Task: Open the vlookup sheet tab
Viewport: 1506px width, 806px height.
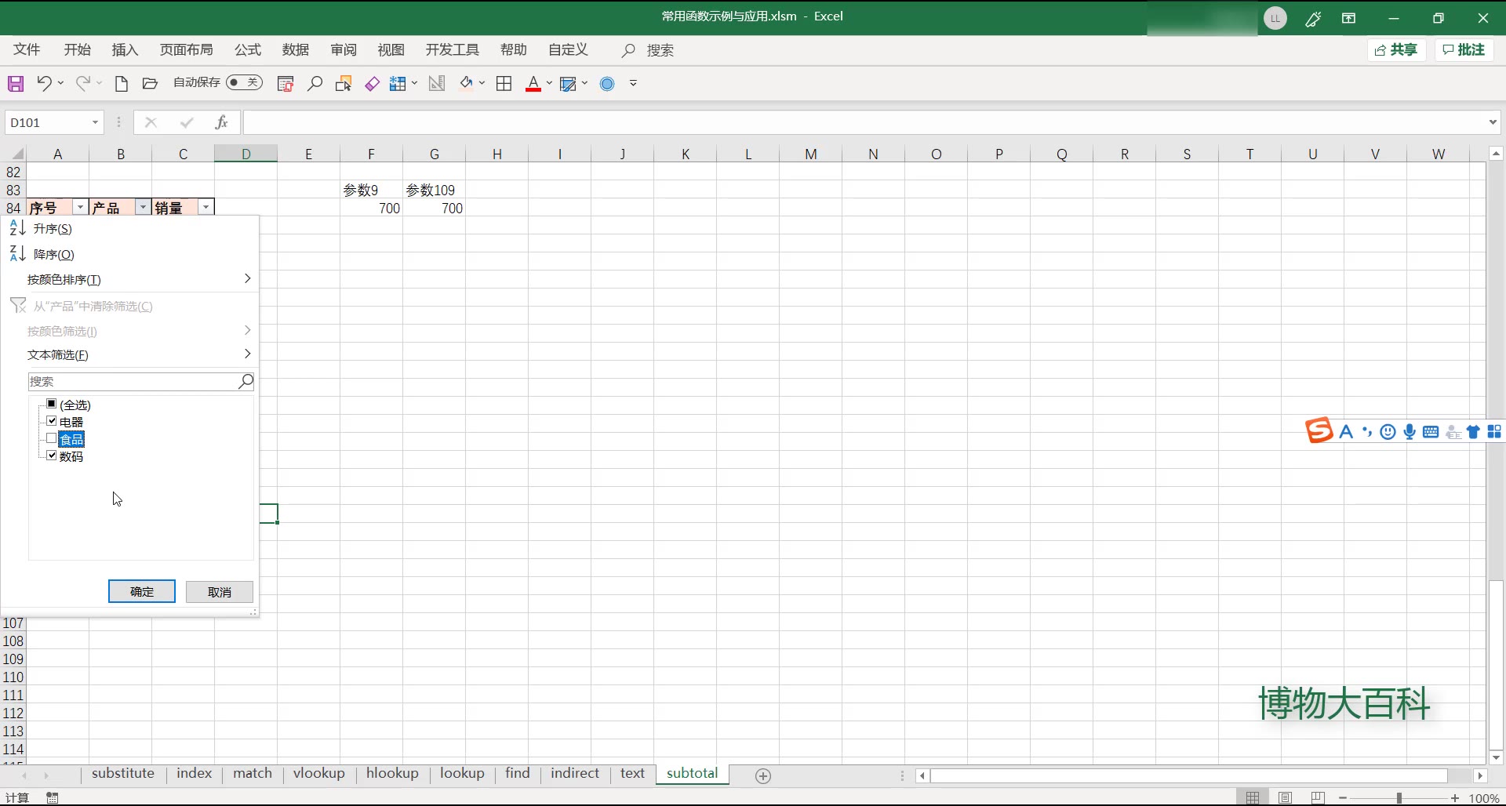Action: click(x=318, y=773)
